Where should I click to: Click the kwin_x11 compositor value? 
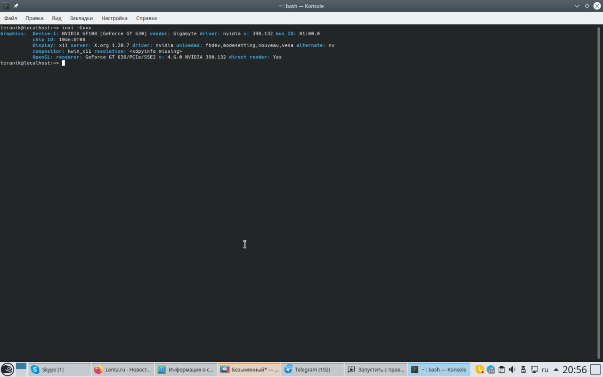(x=80, y=51)
